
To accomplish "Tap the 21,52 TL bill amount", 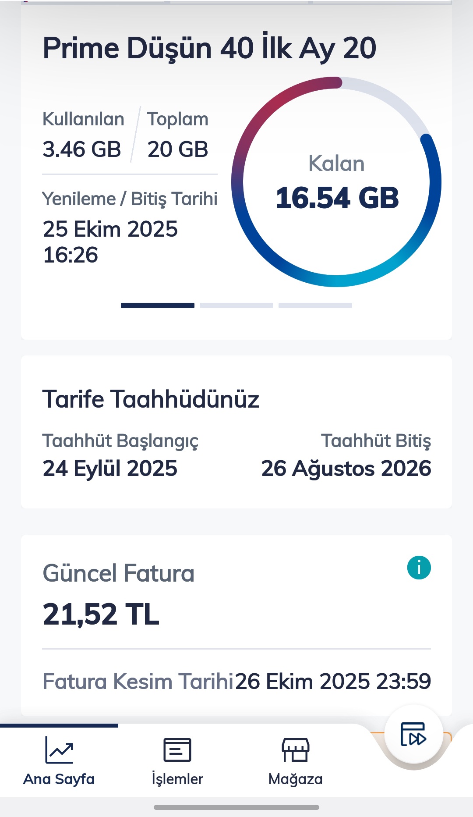I will [101, 614].
